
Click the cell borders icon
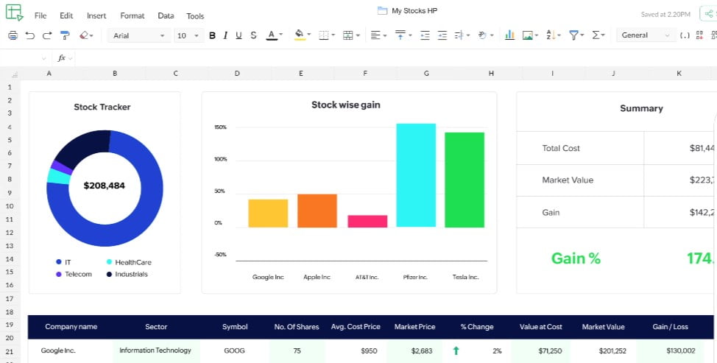click(x=324, y=35)
